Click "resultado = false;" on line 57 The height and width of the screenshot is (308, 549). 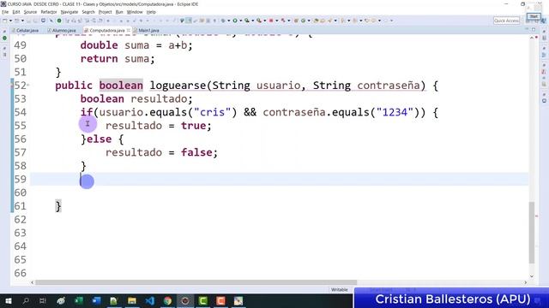click(161, 152)
